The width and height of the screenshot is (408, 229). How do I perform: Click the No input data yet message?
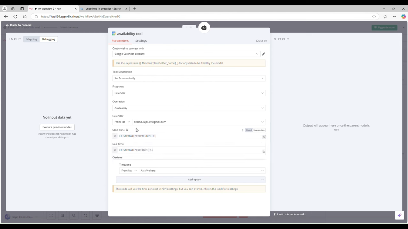[x=57, y=117]
